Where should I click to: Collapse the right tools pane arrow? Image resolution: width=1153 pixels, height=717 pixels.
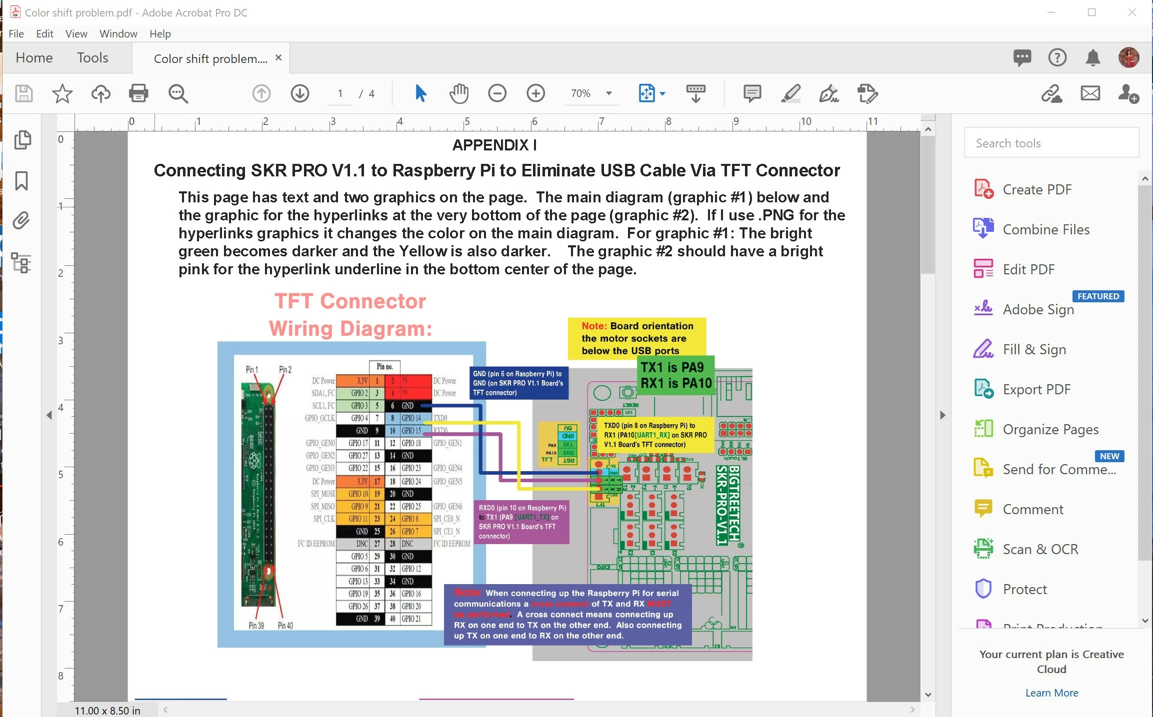click(942, 415)
